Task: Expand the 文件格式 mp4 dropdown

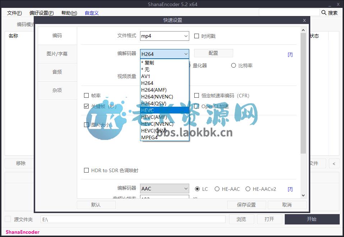Action: tap(164, 36)
